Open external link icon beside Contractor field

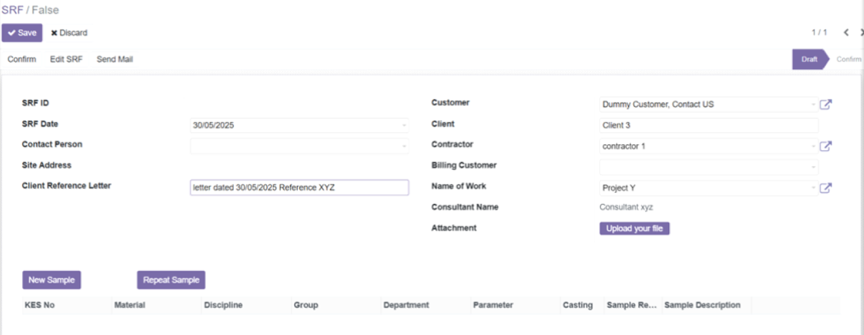tap(826, 146)
